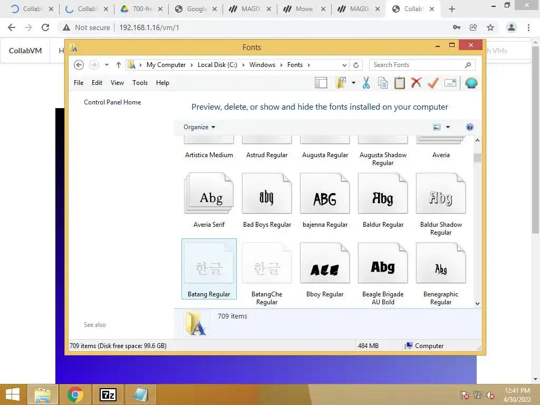Click the Forward navigation arrow in Fonts window
Screen dimensions: 540x405
(x=94, y=65)
